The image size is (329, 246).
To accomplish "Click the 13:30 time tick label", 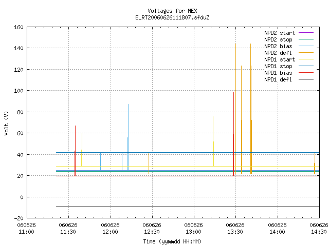I will tap(235, 232).
